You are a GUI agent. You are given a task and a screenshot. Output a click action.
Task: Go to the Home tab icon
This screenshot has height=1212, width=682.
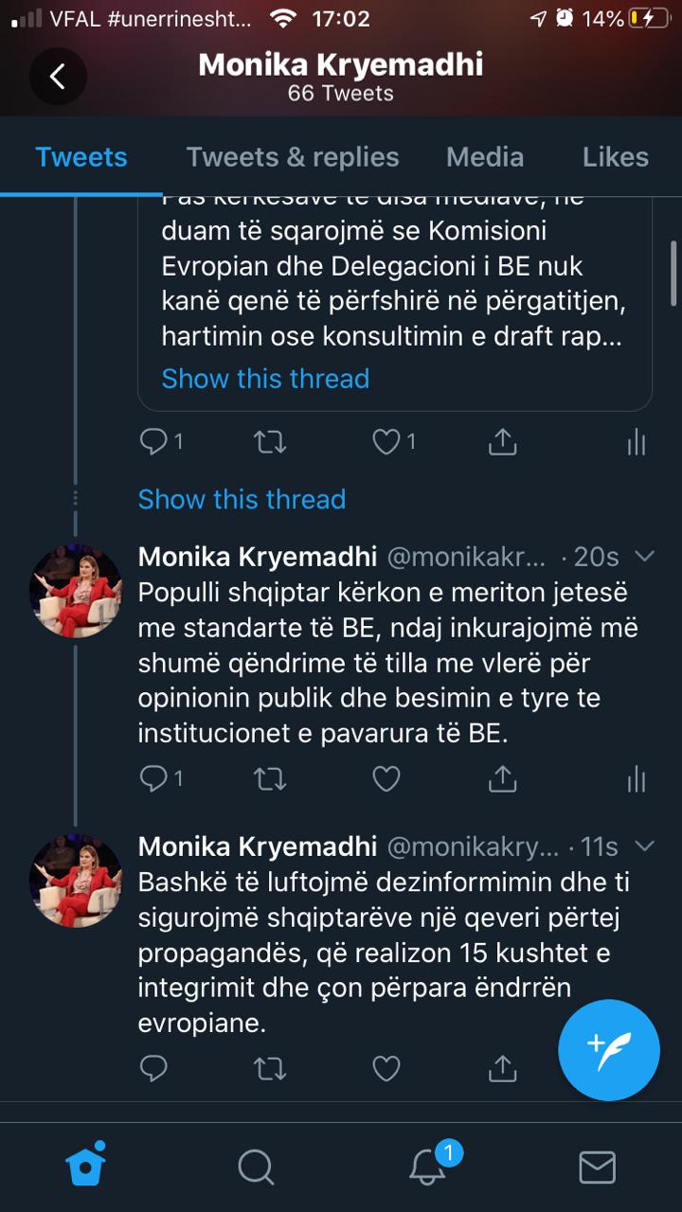point(85,1166)
